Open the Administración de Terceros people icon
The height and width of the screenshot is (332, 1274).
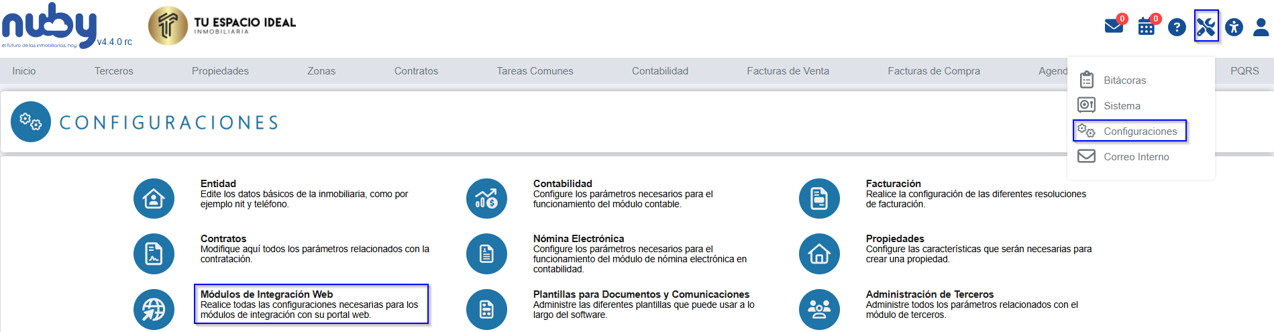pos(819,309)
